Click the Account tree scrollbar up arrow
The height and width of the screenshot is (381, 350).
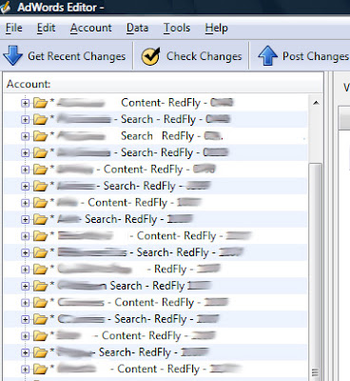pos(316,103)
